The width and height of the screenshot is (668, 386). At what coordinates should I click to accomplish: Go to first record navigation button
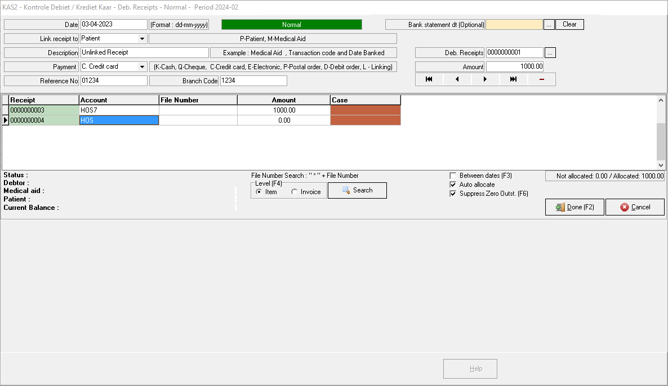pos(429,79)
